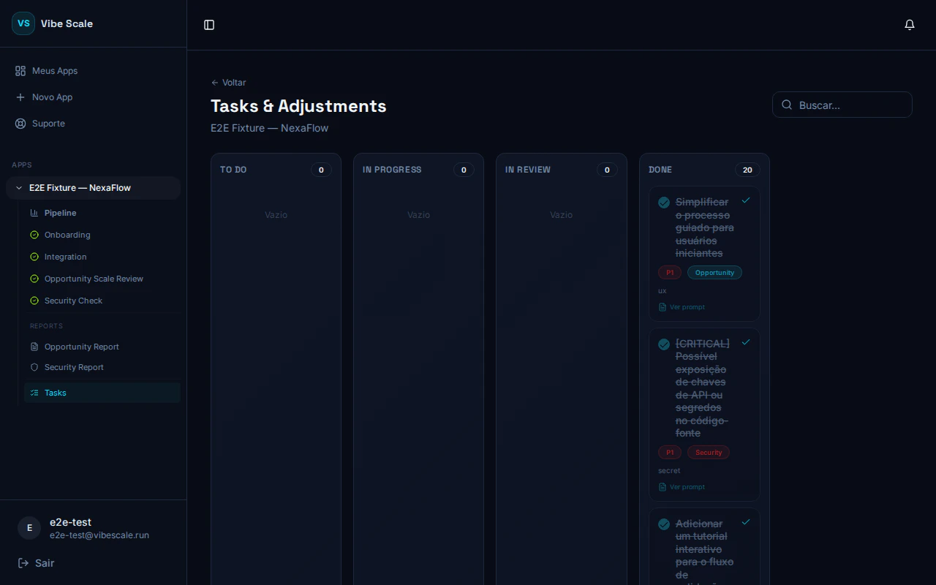936x585 pixels.
Task: Select Onboarding in the sidebar
Action: click(x=67, y=235)
